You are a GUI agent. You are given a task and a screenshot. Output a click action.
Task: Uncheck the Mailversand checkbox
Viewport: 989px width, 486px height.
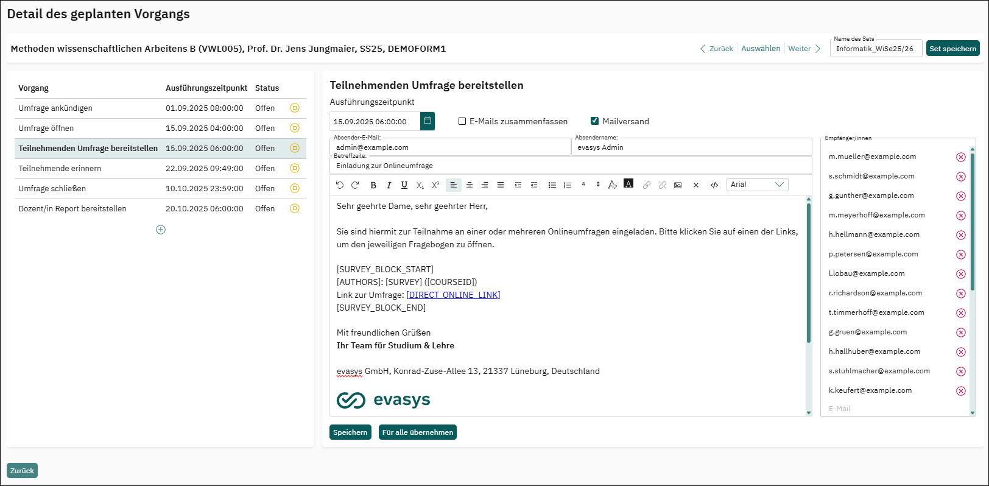tap(594, 121)
